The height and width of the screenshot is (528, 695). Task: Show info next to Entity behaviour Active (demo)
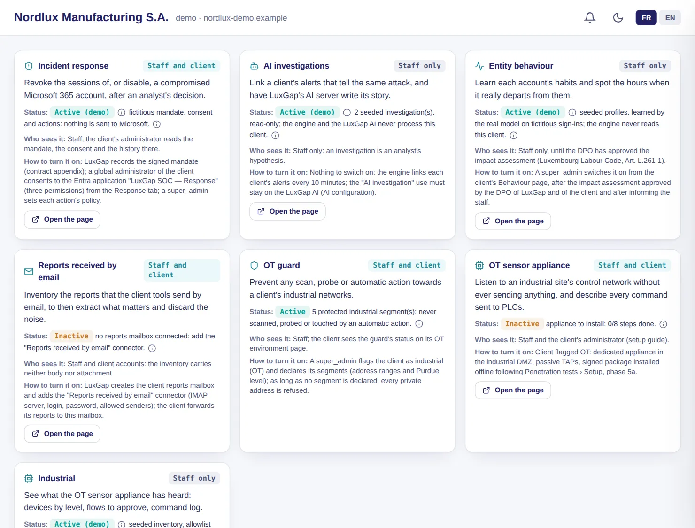[572, 113]
